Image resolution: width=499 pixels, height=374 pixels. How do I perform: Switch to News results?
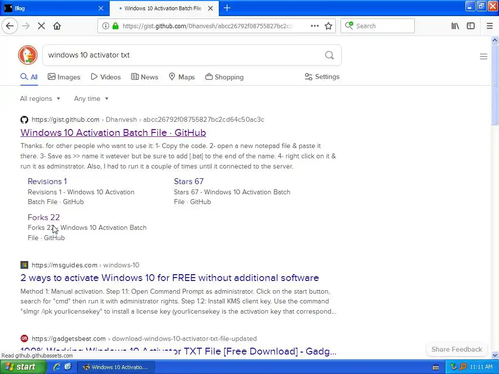pos(144,77)
